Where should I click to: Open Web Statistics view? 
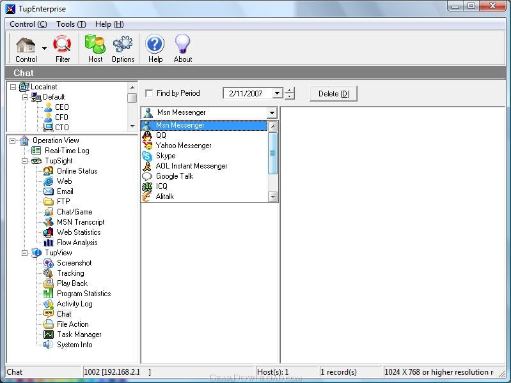click(79, 232)
